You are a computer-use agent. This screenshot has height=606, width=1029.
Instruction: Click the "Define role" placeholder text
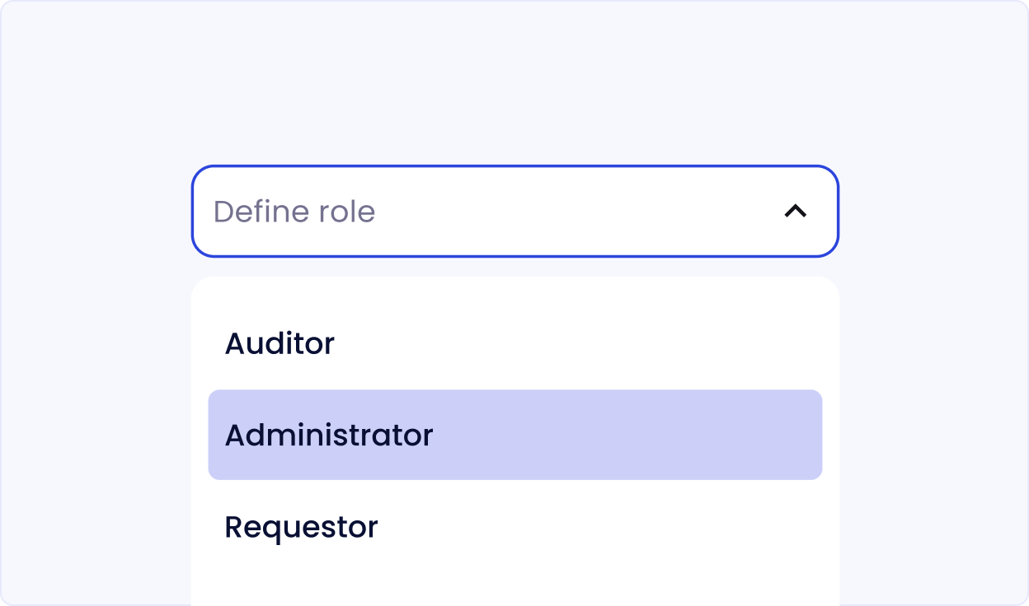[x=294, y=212]
